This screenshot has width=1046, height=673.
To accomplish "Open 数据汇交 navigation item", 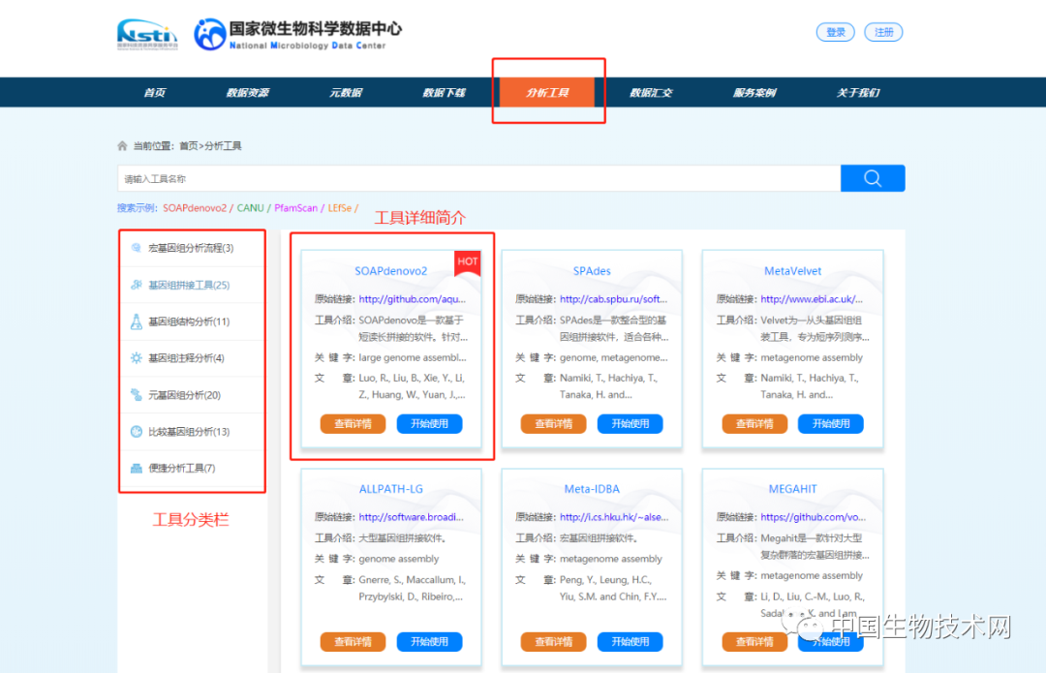I will [x=651, y=93].
